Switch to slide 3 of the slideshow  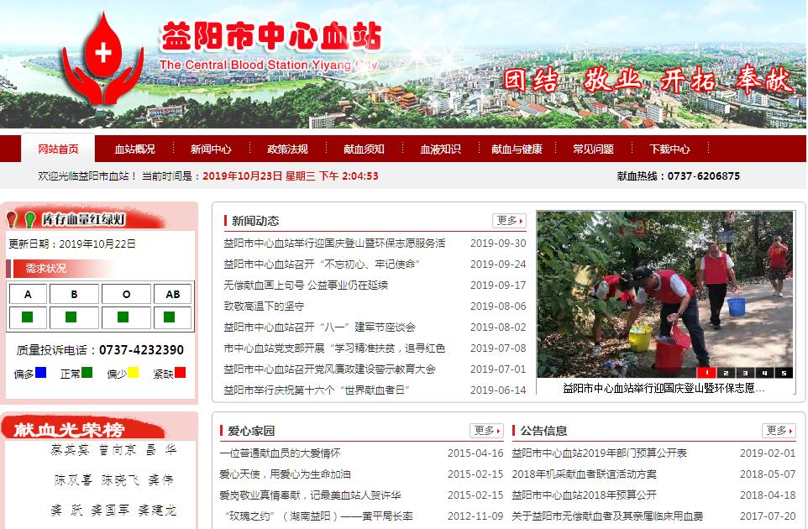[x=745, y=373]
